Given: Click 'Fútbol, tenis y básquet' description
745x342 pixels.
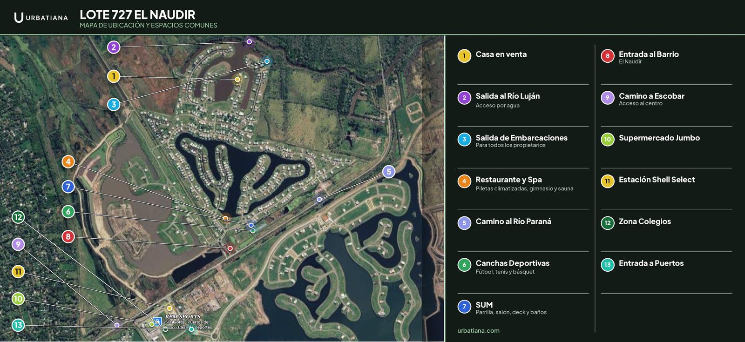Looking at the screenshot, I should point(505,272).
